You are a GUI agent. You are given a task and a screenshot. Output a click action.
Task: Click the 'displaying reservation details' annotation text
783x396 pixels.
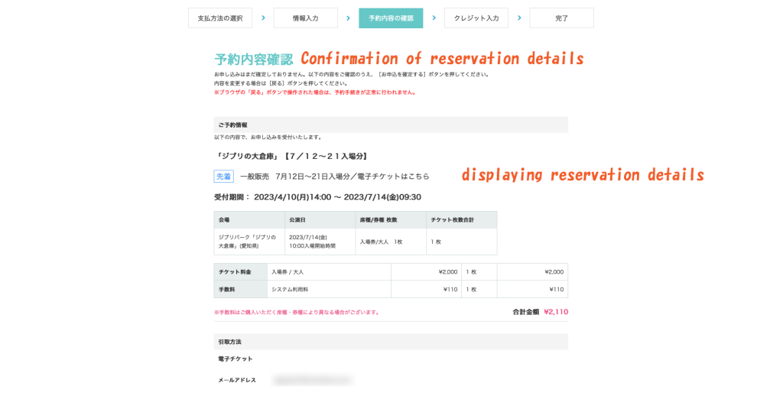[x=582, y=175]
